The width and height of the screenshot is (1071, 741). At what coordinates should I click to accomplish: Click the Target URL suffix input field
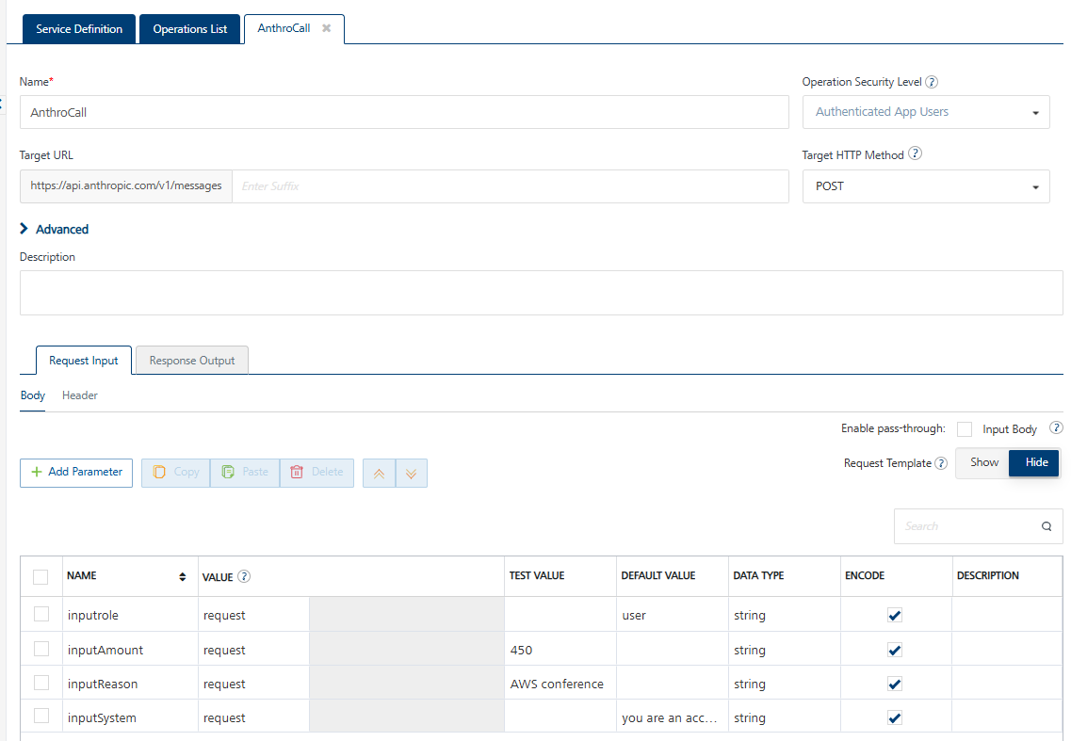tap(509, 186)
